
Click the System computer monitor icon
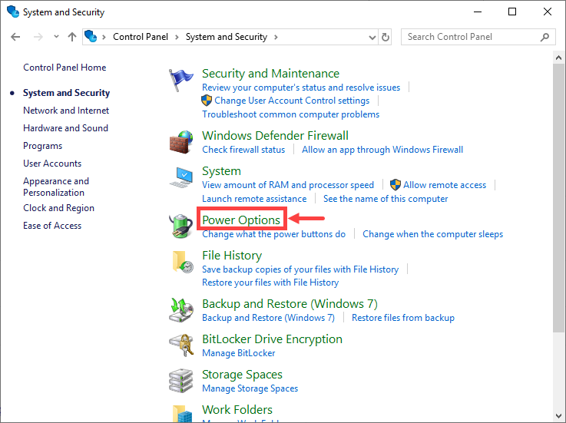(x=181, y=178)
